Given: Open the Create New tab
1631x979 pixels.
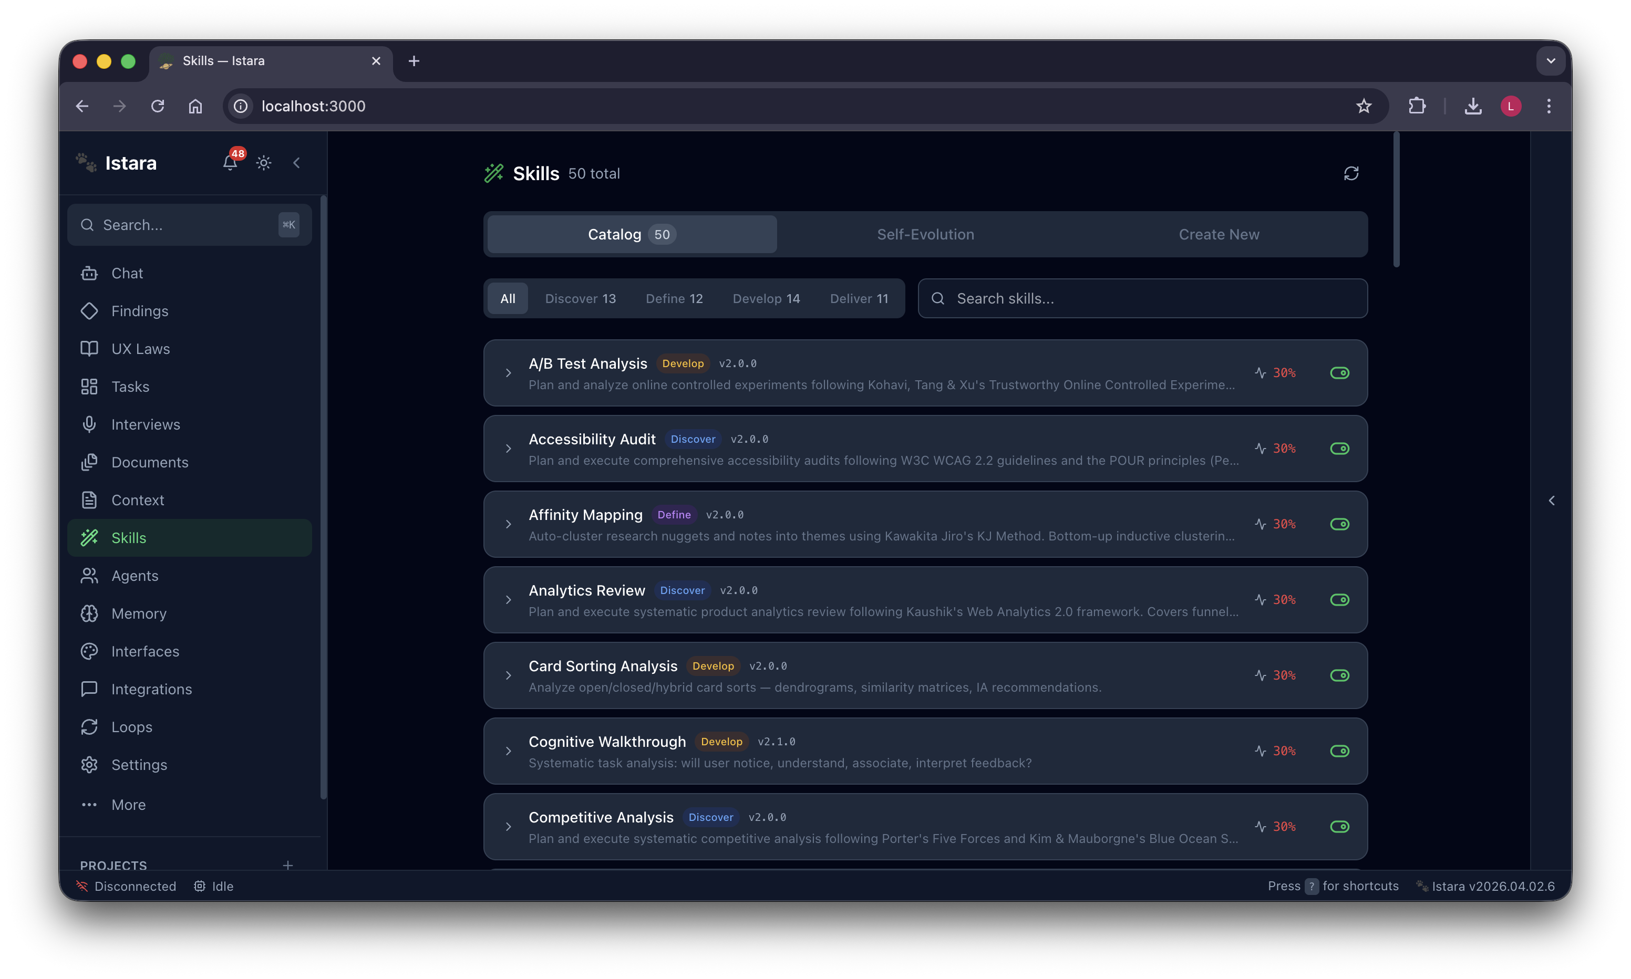Looking at the screenshot, I should coord(1219,234).
